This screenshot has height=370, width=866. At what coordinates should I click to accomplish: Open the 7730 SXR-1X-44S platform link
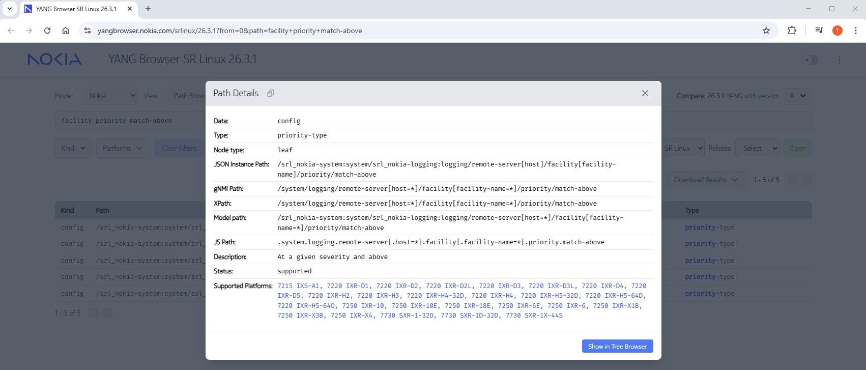(x=534, y=316)
